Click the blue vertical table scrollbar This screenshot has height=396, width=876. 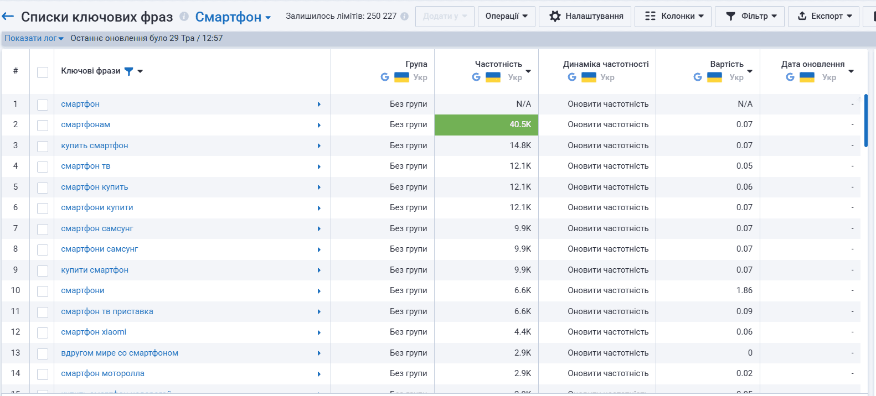click(865, 121)
